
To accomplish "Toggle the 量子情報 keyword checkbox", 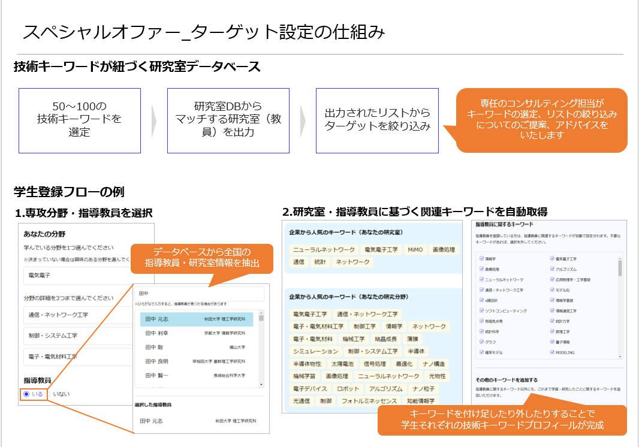I will click(553, 342).
